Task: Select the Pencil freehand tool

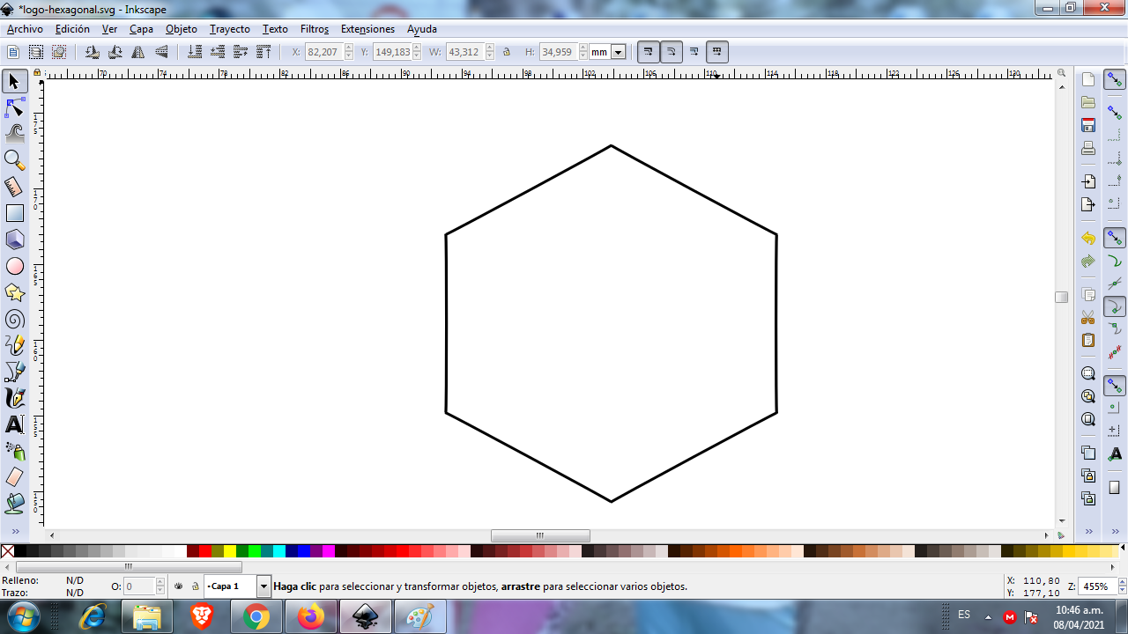Action: click(14, 345)
